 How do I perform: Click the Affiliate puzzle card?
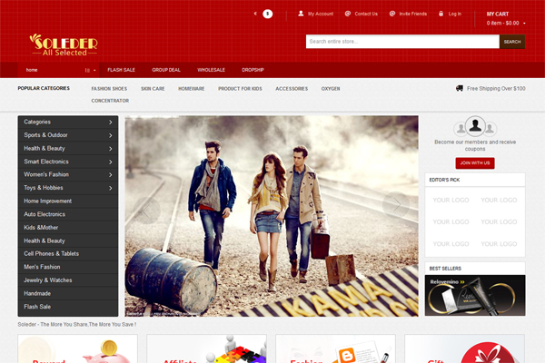click(206, 348)
